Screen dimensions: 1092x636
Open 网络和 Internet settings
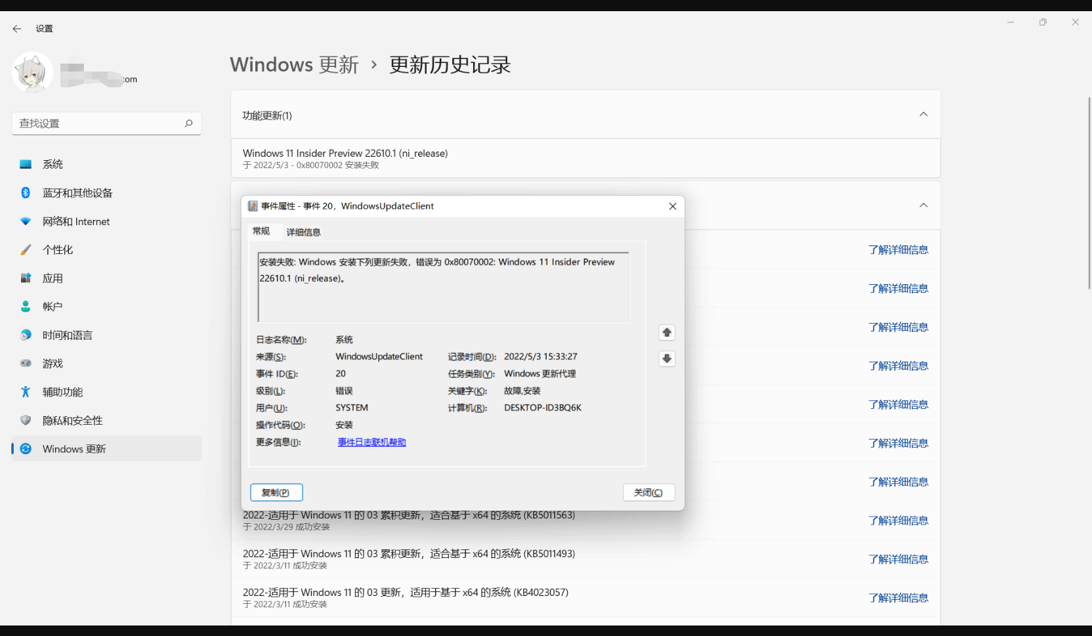(x=75, y=221)
